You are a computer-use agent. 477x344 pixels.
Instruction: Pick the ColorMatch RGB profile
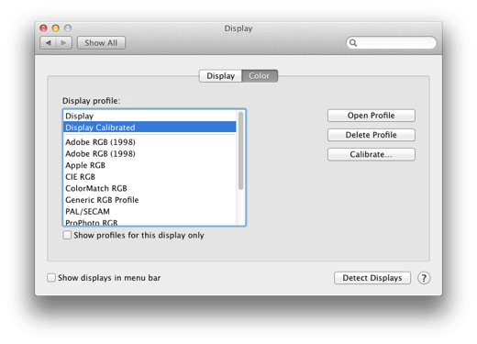pyautogui.click(x=150, y=188)
